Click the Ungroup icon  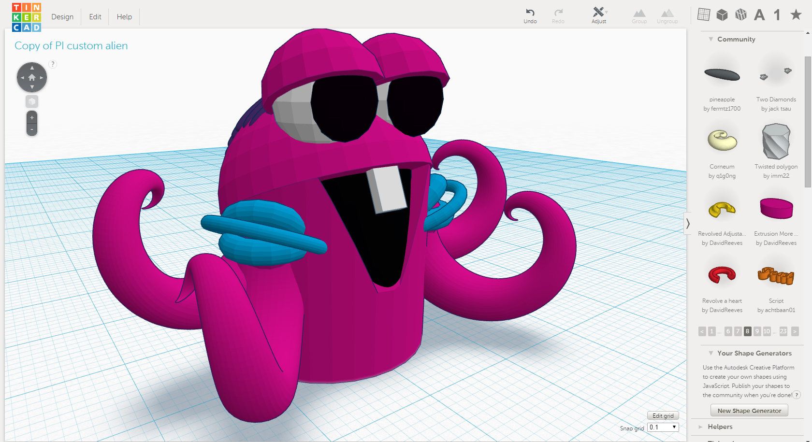click(x=667, y=15)
